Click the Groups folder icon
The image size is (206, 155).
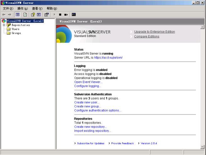click(8, 33)
